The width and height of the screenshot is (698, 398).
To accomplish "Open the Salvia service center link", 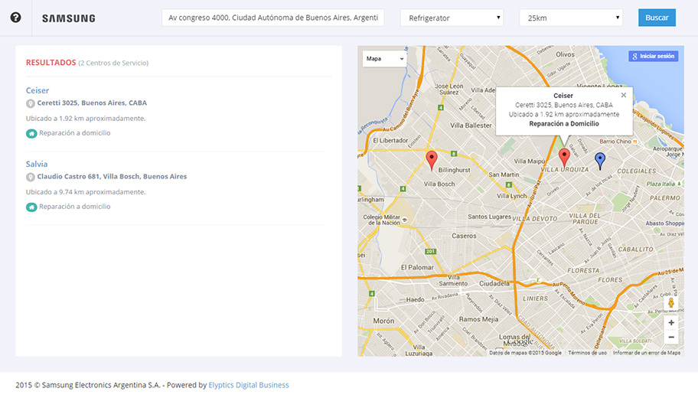I will tap(37, 164).
